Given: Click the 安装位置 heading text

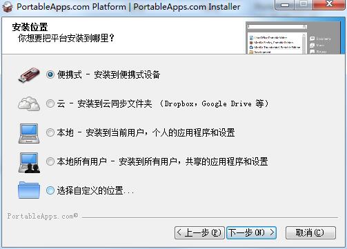Looking at the screenshot, I should coord(30,27).
